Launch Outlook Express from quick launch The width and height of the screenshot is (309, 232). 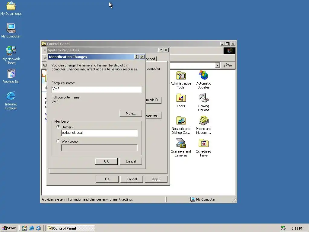coord(38,228)
